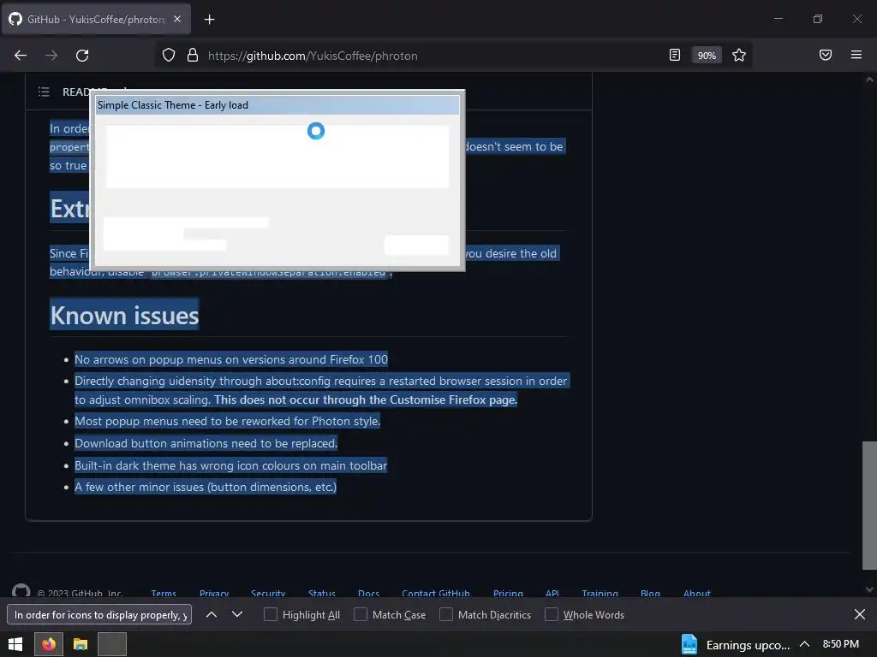Screen dimensions: 877x657
Task: Select the GitHub - YukisCoffee/phroton tab
Action: [x=96, y=19]
